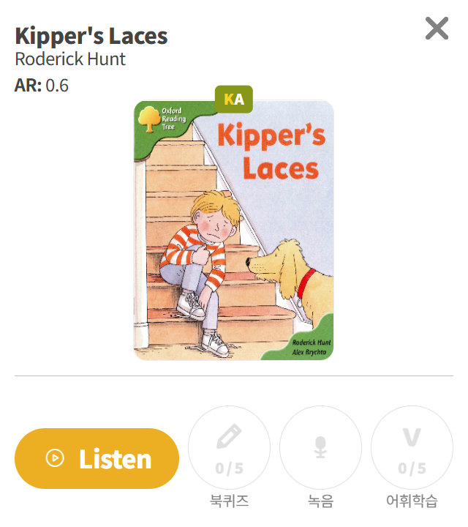The image size is (468, 527).
Task: Click the pencil quiz icon
Action: tap(229, 436)
